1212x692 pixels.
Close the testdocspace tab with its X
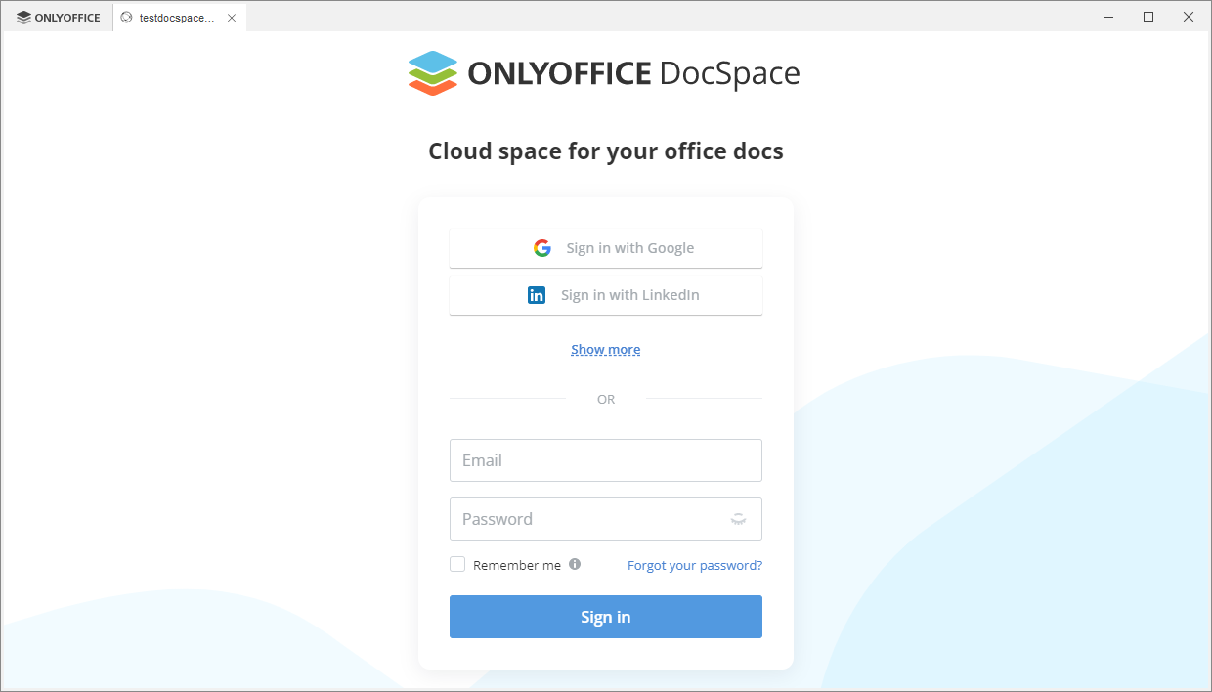232,17
